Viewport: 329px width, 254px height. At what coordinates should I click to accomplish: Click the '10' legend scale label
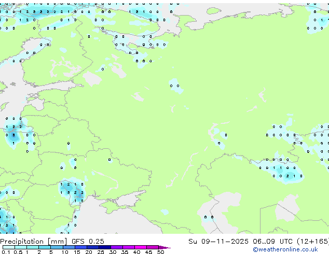(x=65, y=252)
